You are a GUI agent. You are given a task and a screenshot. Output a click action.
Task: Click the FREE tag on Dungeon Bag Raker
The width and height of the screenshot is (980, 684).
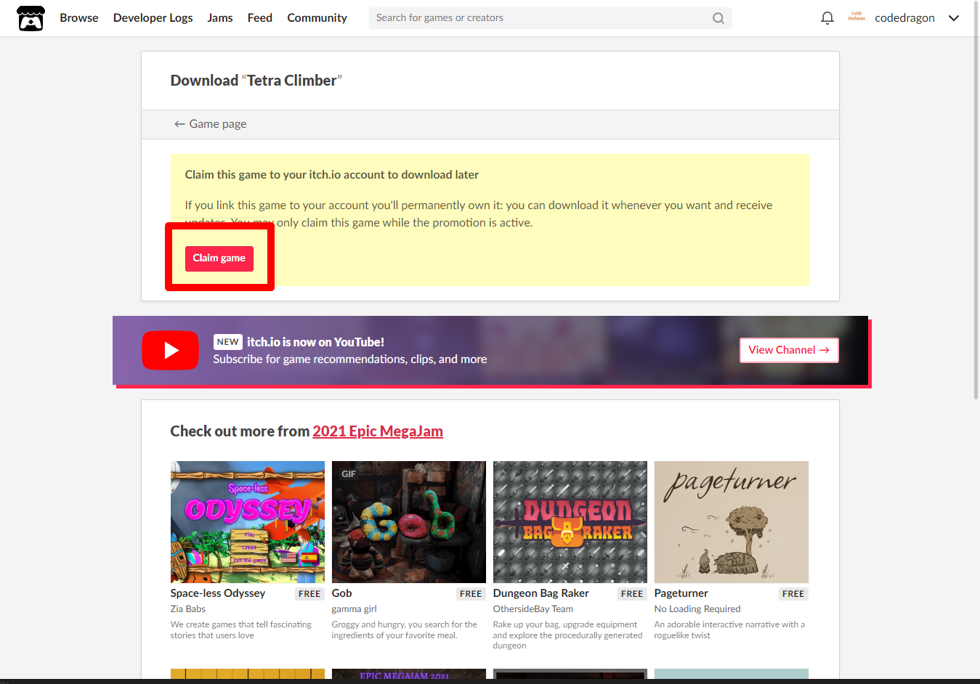pyautogui.click(x=632, y=594)
